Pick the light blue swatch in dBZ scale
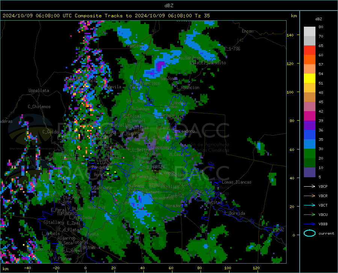This screenshot has height=273, width=338. coord(309,144)
